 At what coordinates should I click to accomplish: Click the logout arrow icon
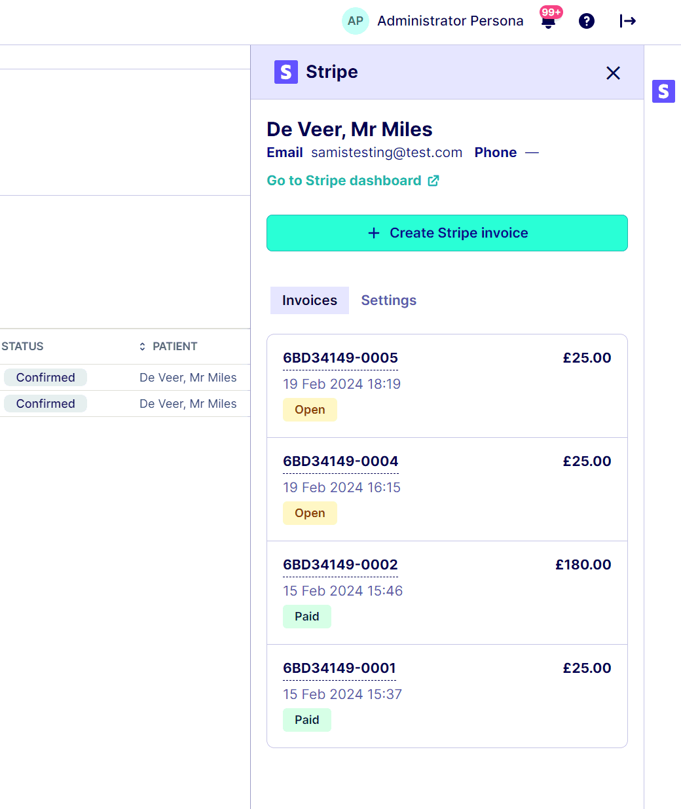point(627,21)
